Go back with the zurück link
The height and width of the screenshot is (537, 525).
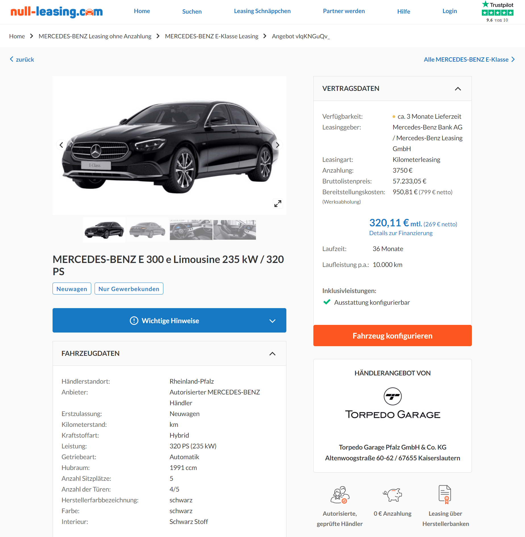22,59
